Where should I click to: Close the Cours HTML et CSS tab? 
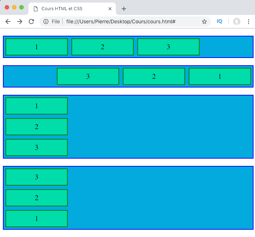tap(110, 9)
